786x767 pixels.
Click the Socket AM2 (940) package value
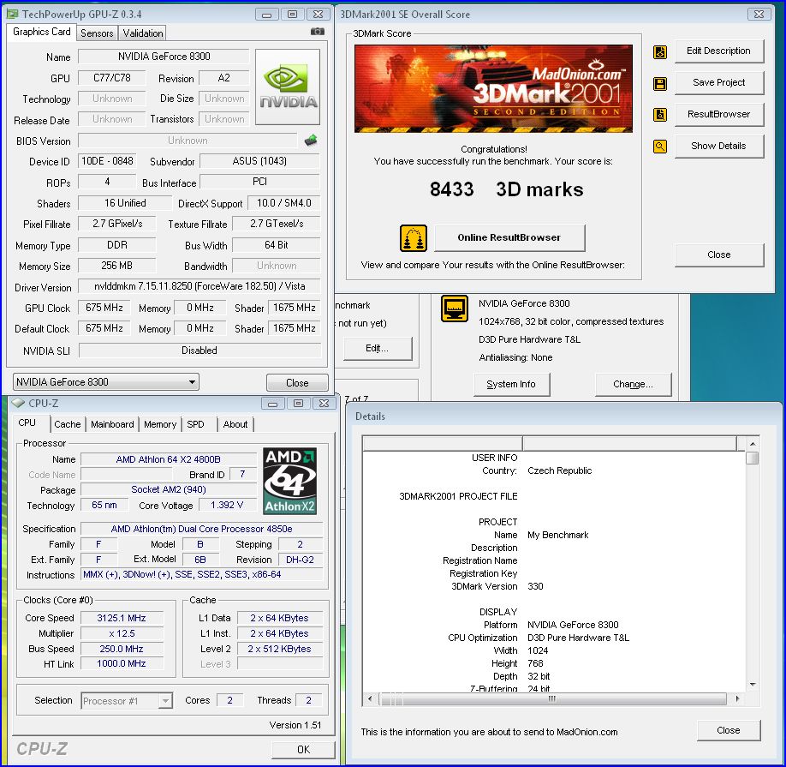[169, 489]
